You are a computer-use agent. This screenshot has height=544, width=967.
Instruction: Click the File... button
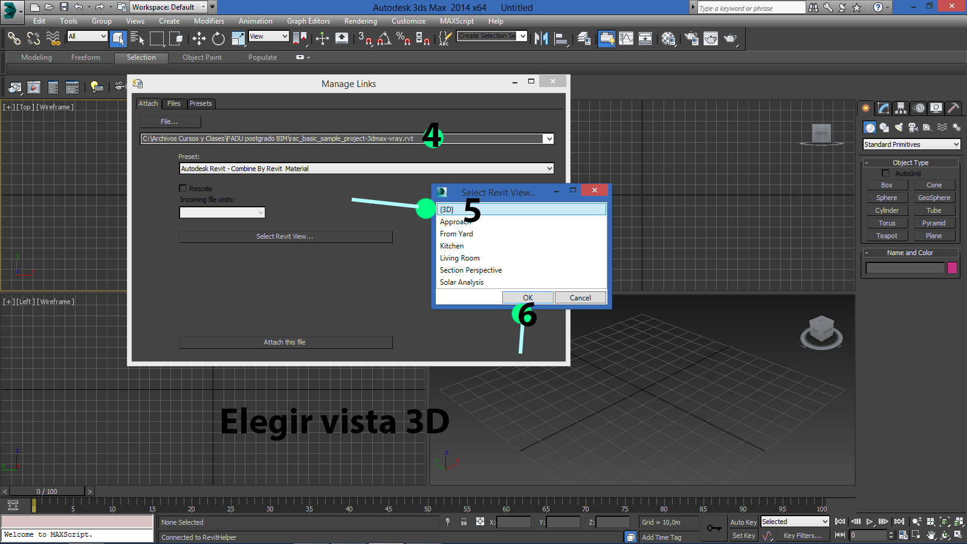coord(169,121)
